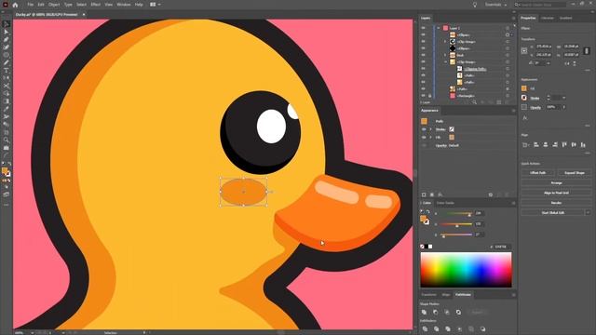Click the Arrange quick action button
Screen dimensions: 596x335
[556, 183]
